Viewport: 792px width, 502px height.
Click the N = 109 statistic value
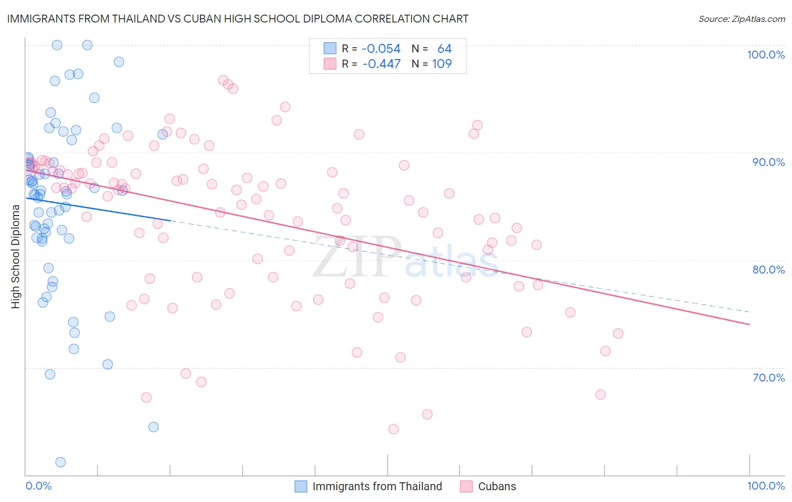point(432,64)
